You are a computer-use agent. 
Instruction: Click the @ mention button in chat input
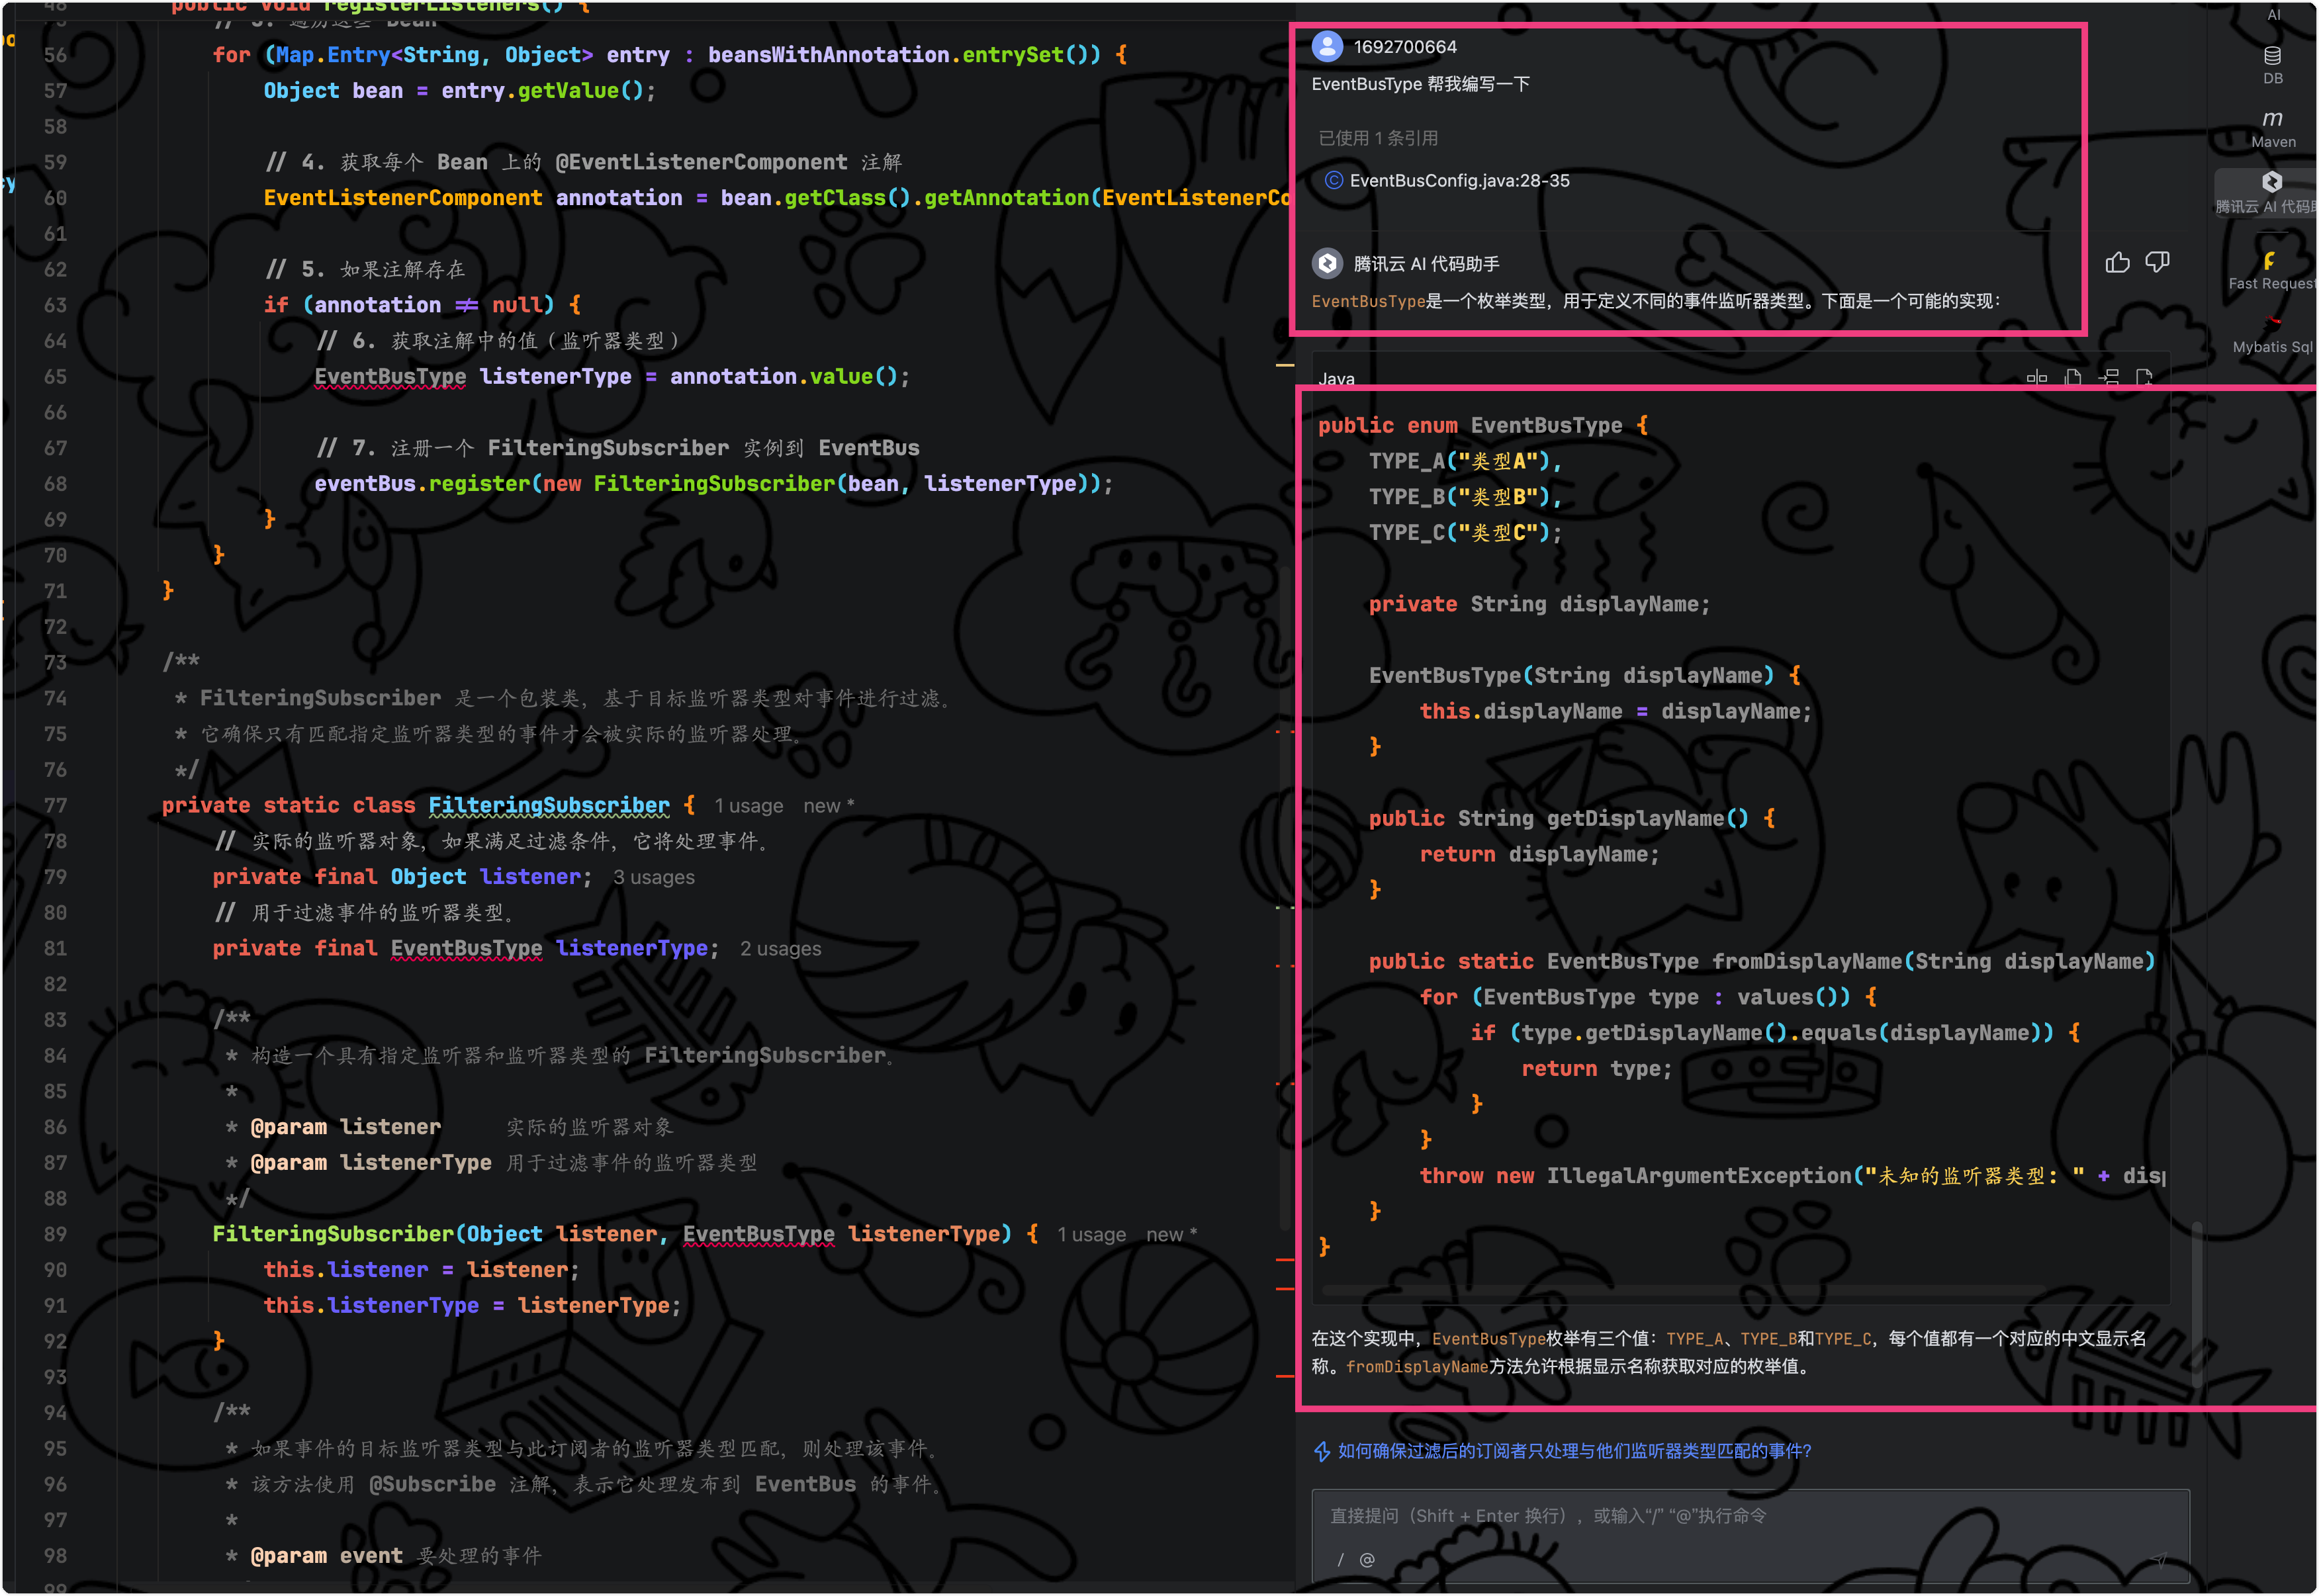[1367, 1560]
